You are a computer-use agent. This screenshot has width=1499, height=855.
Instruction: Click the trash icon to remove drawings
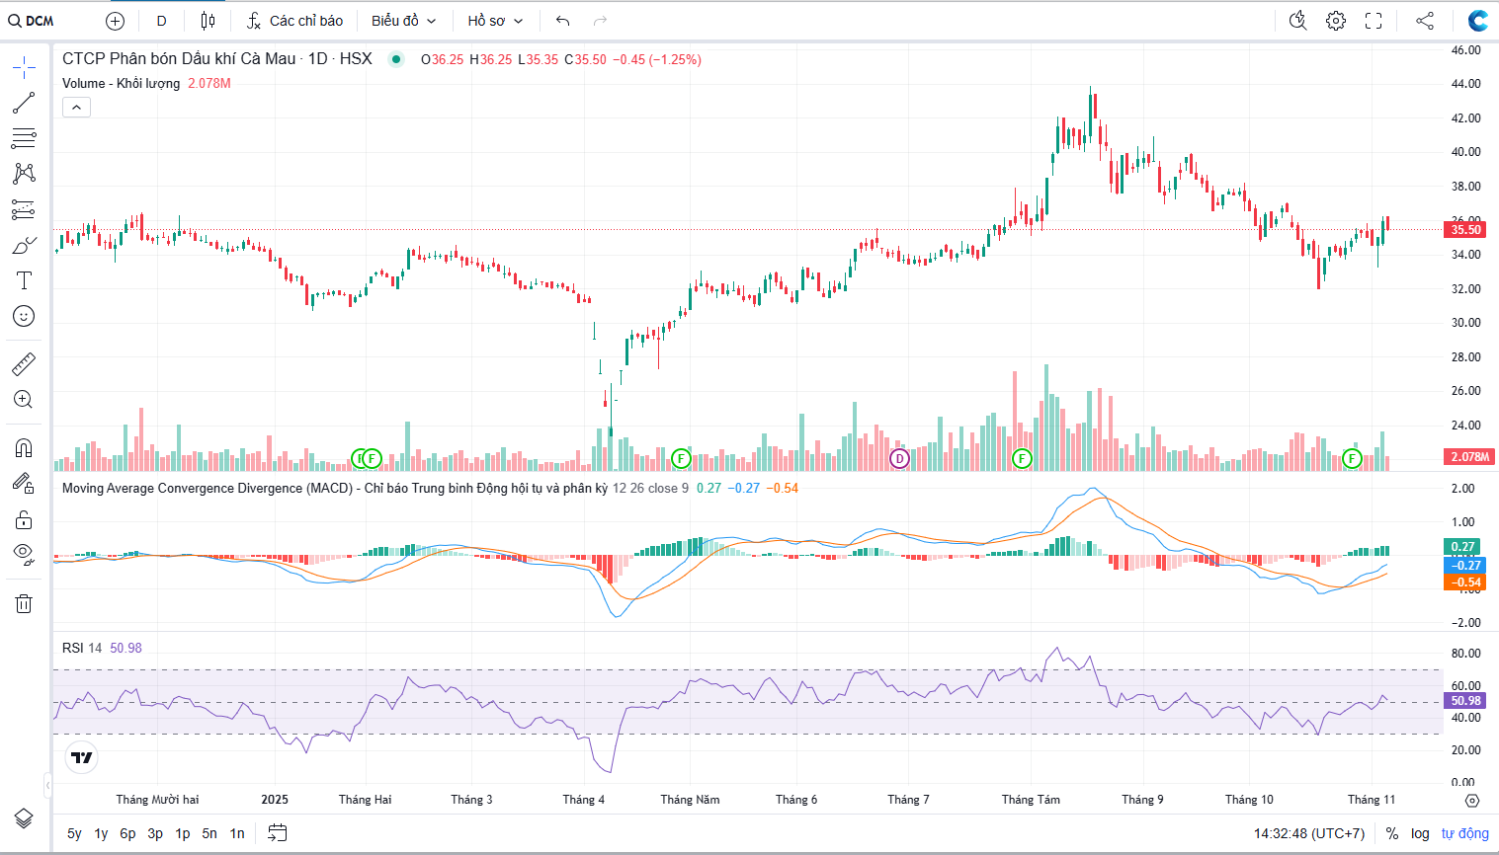[x=24, y=603]
